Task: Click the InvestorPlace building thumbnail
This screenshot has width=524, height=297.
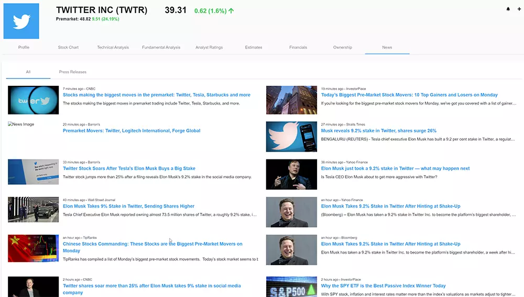Action: click(x=291, y=100)
